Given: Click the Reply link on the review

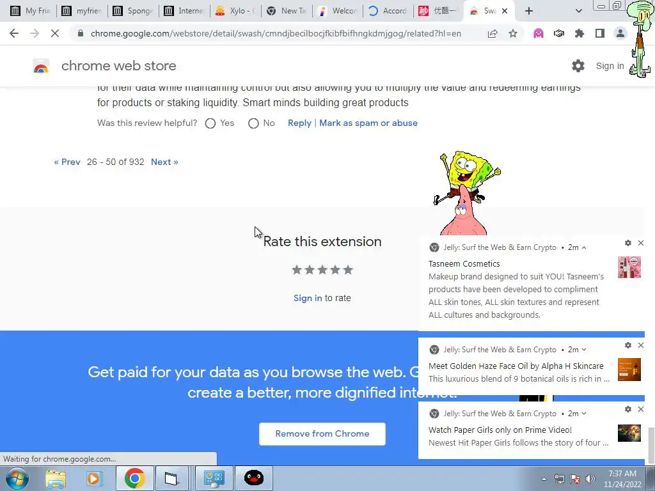Looking at the screenshot, I should [299, 123].
